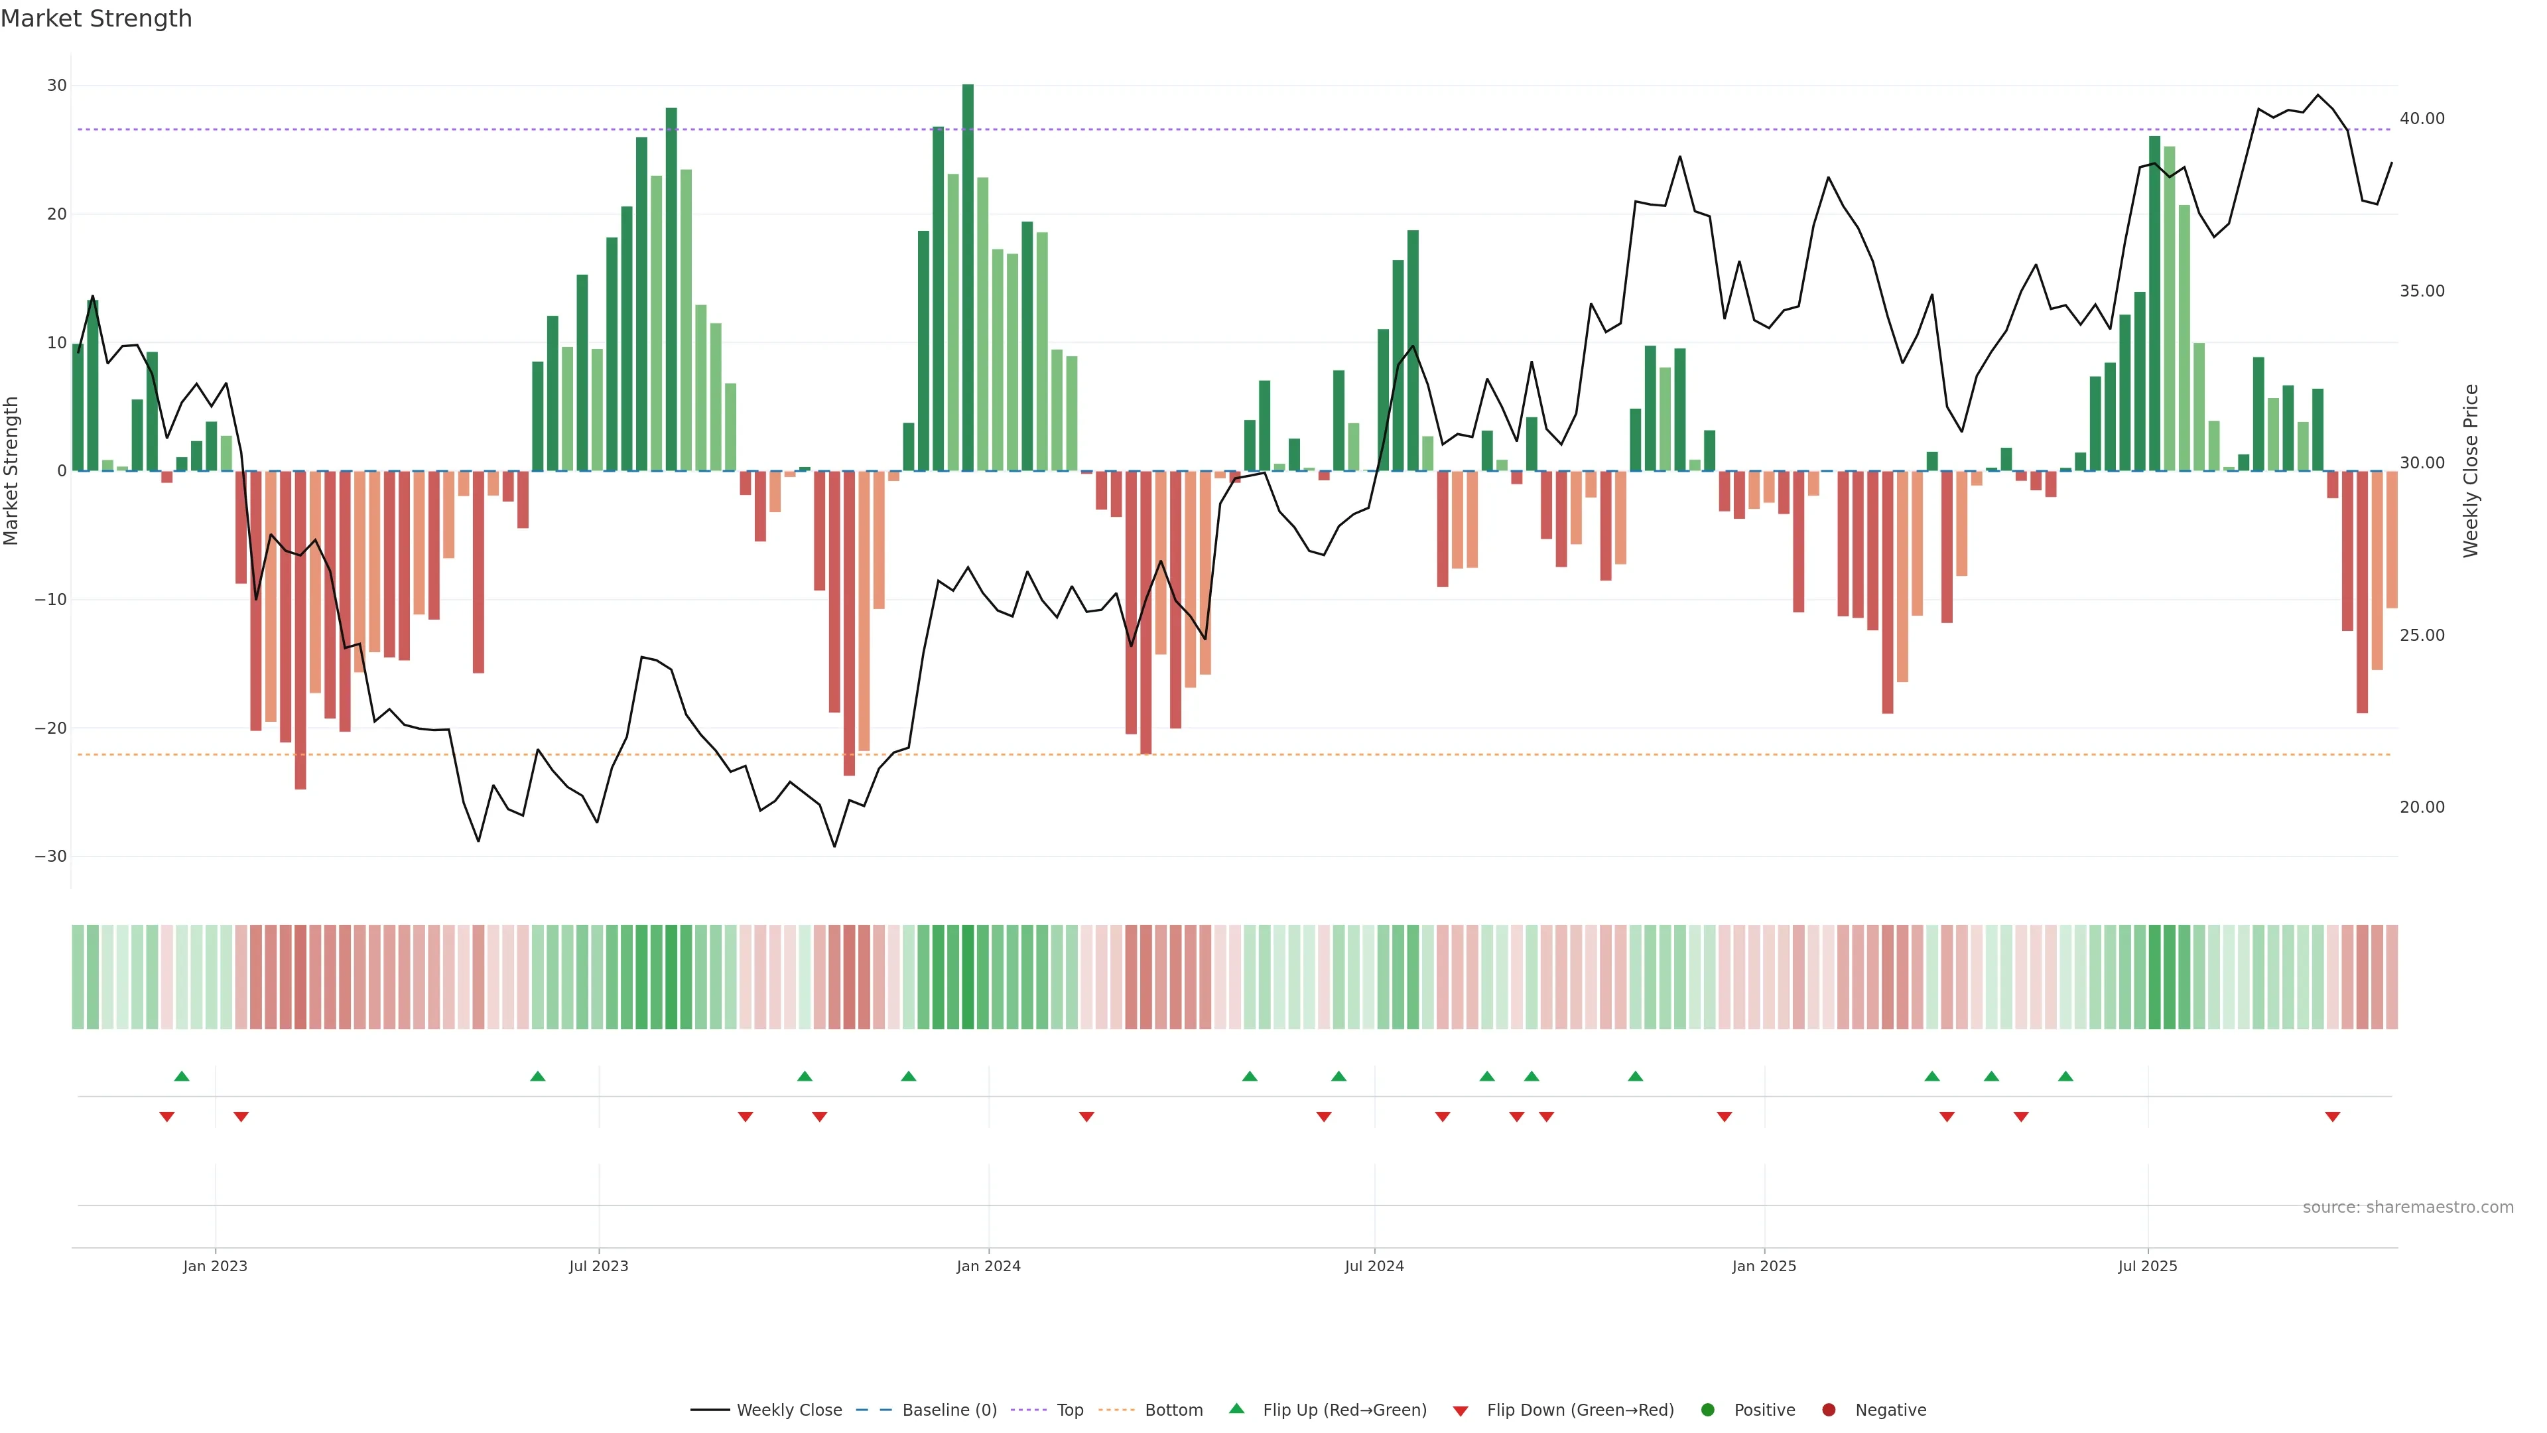Click the Market Strength left axis title
The height and width of the screenshot is (1433, 2547).
pyautogui.click(x=12, y=471)
